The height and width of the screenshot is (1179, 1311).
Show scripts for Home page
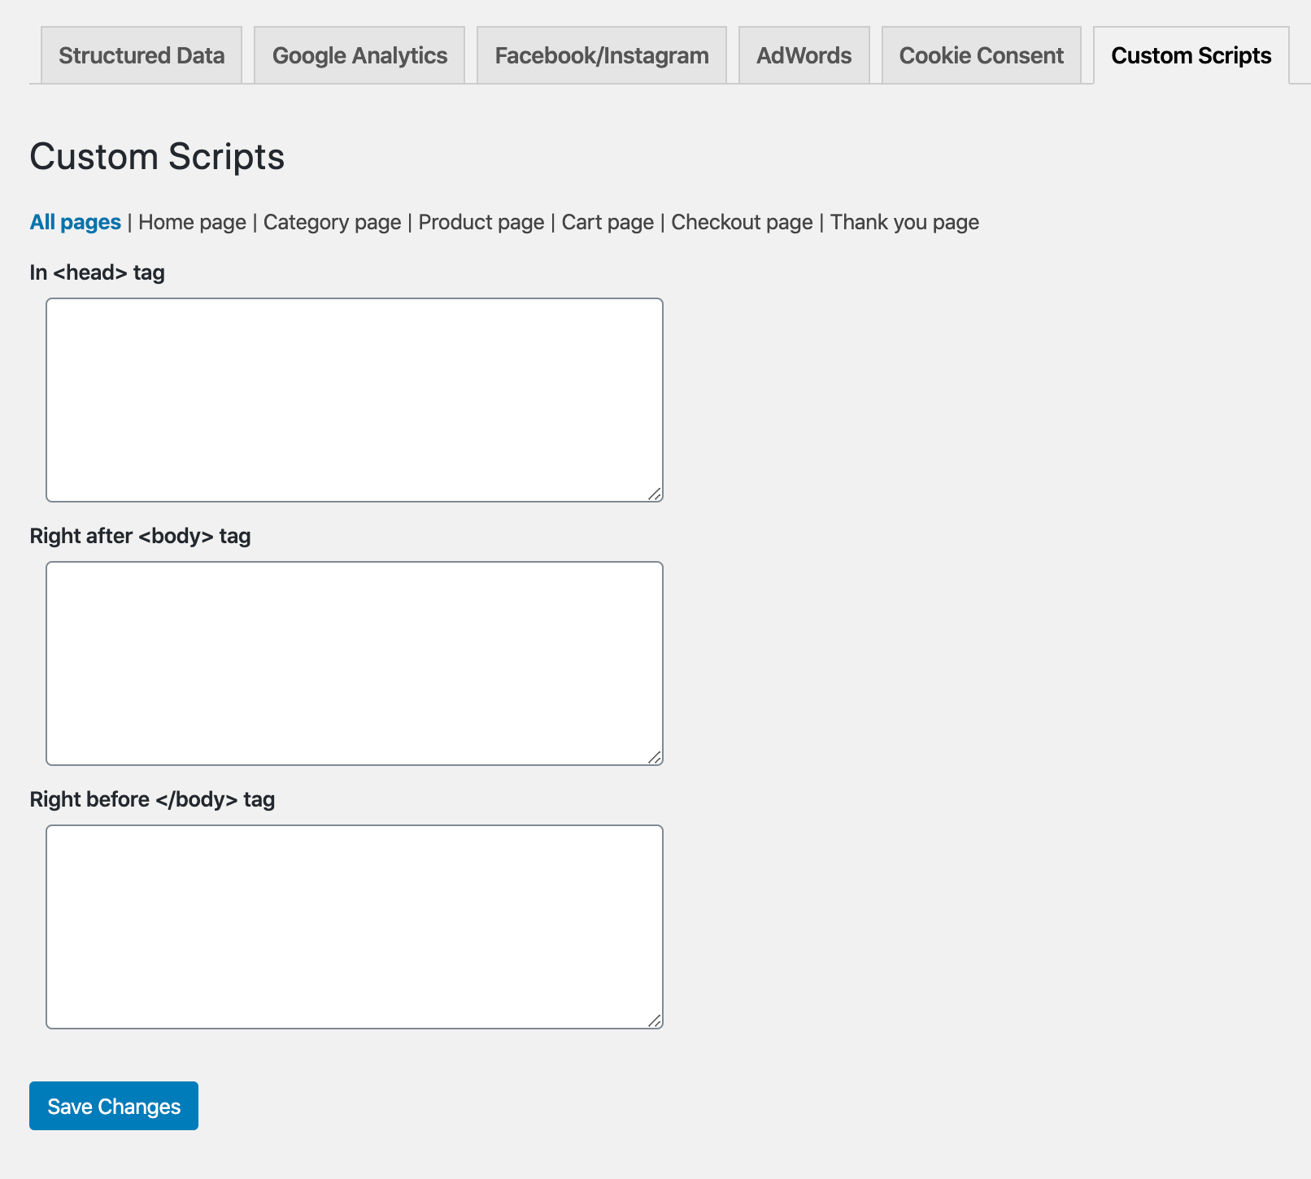[192, 222]
